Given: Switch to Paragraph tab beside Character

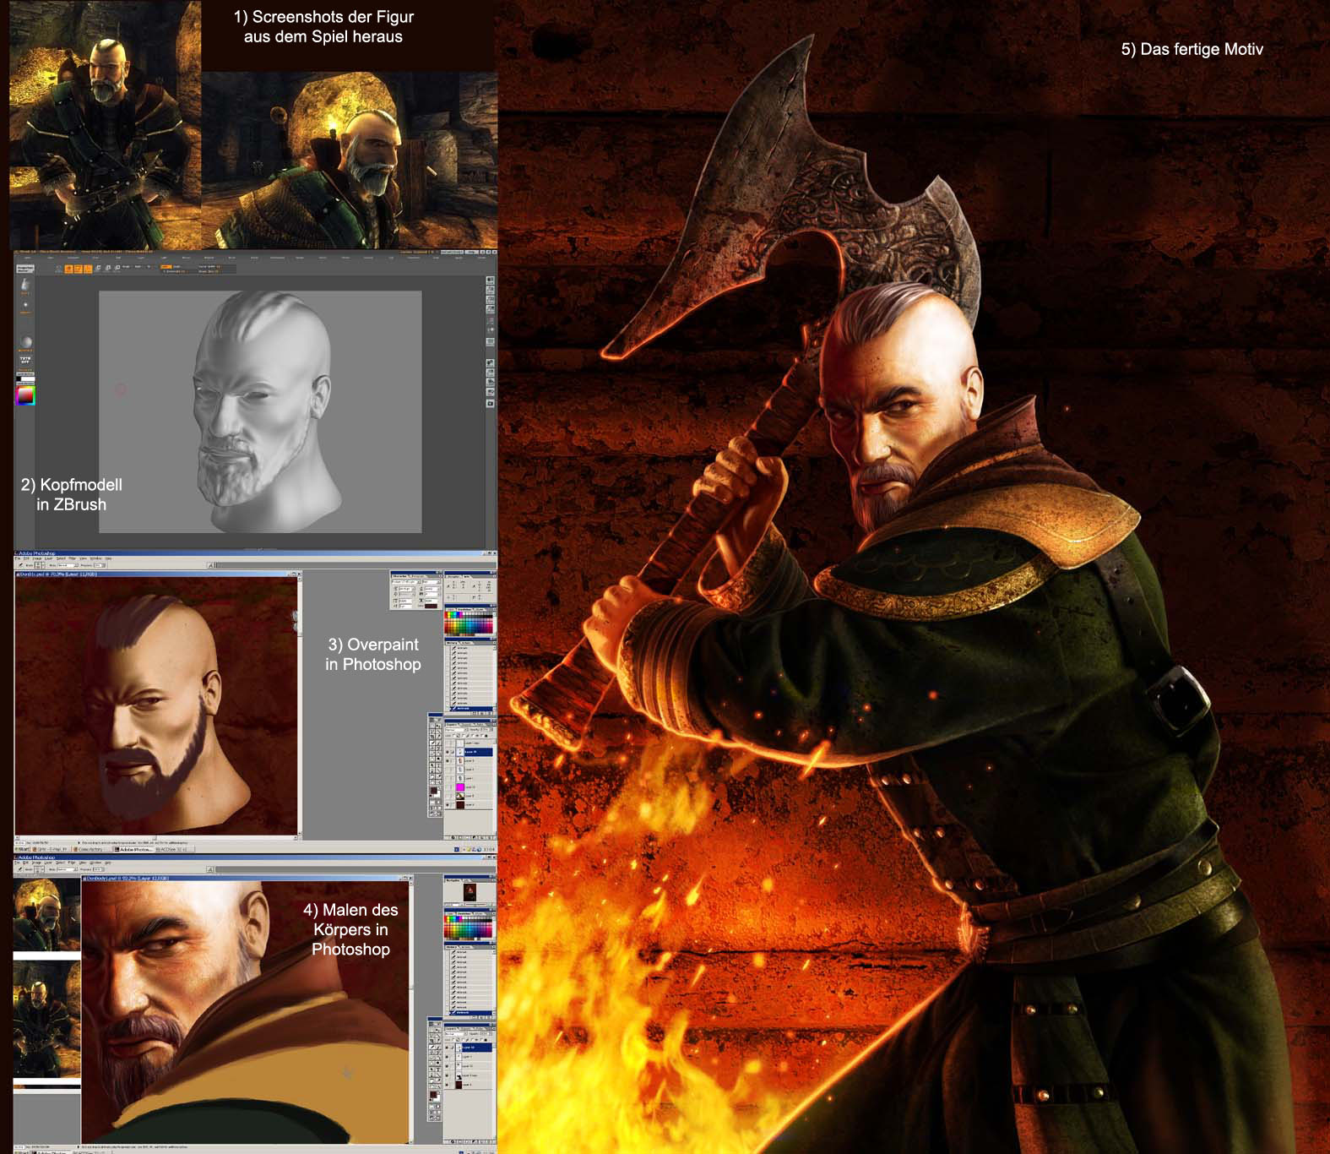Looking at the screenshot, I should tap(418, 576).
